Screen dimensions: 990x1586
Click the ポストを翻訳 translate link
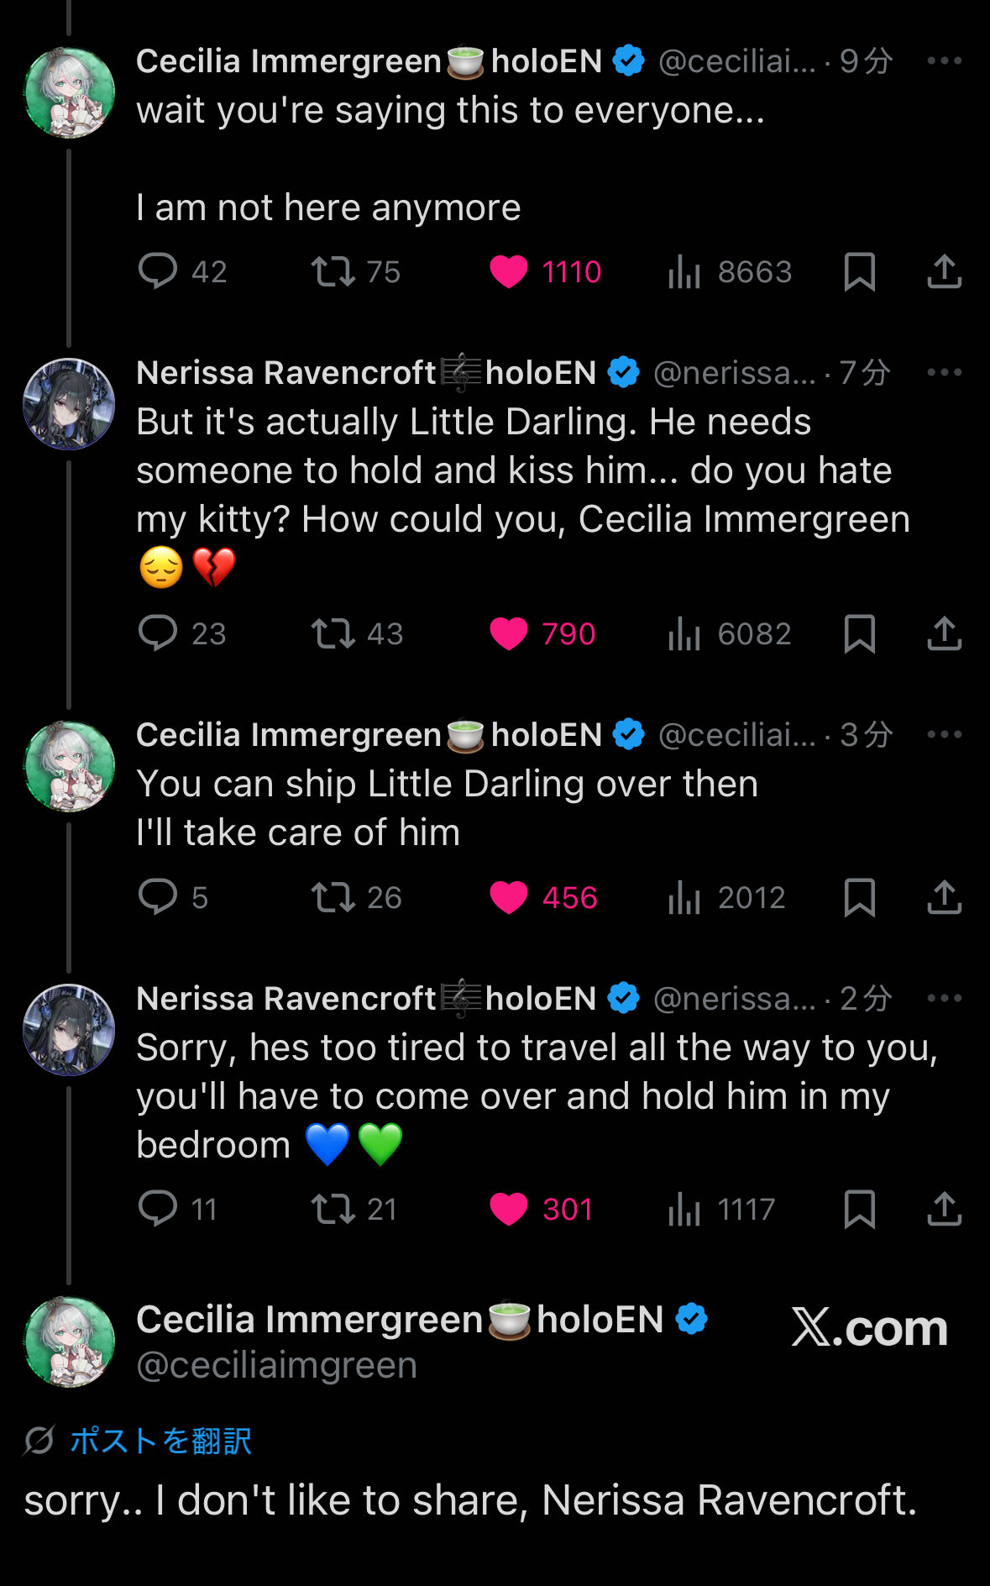point(160,1441)
